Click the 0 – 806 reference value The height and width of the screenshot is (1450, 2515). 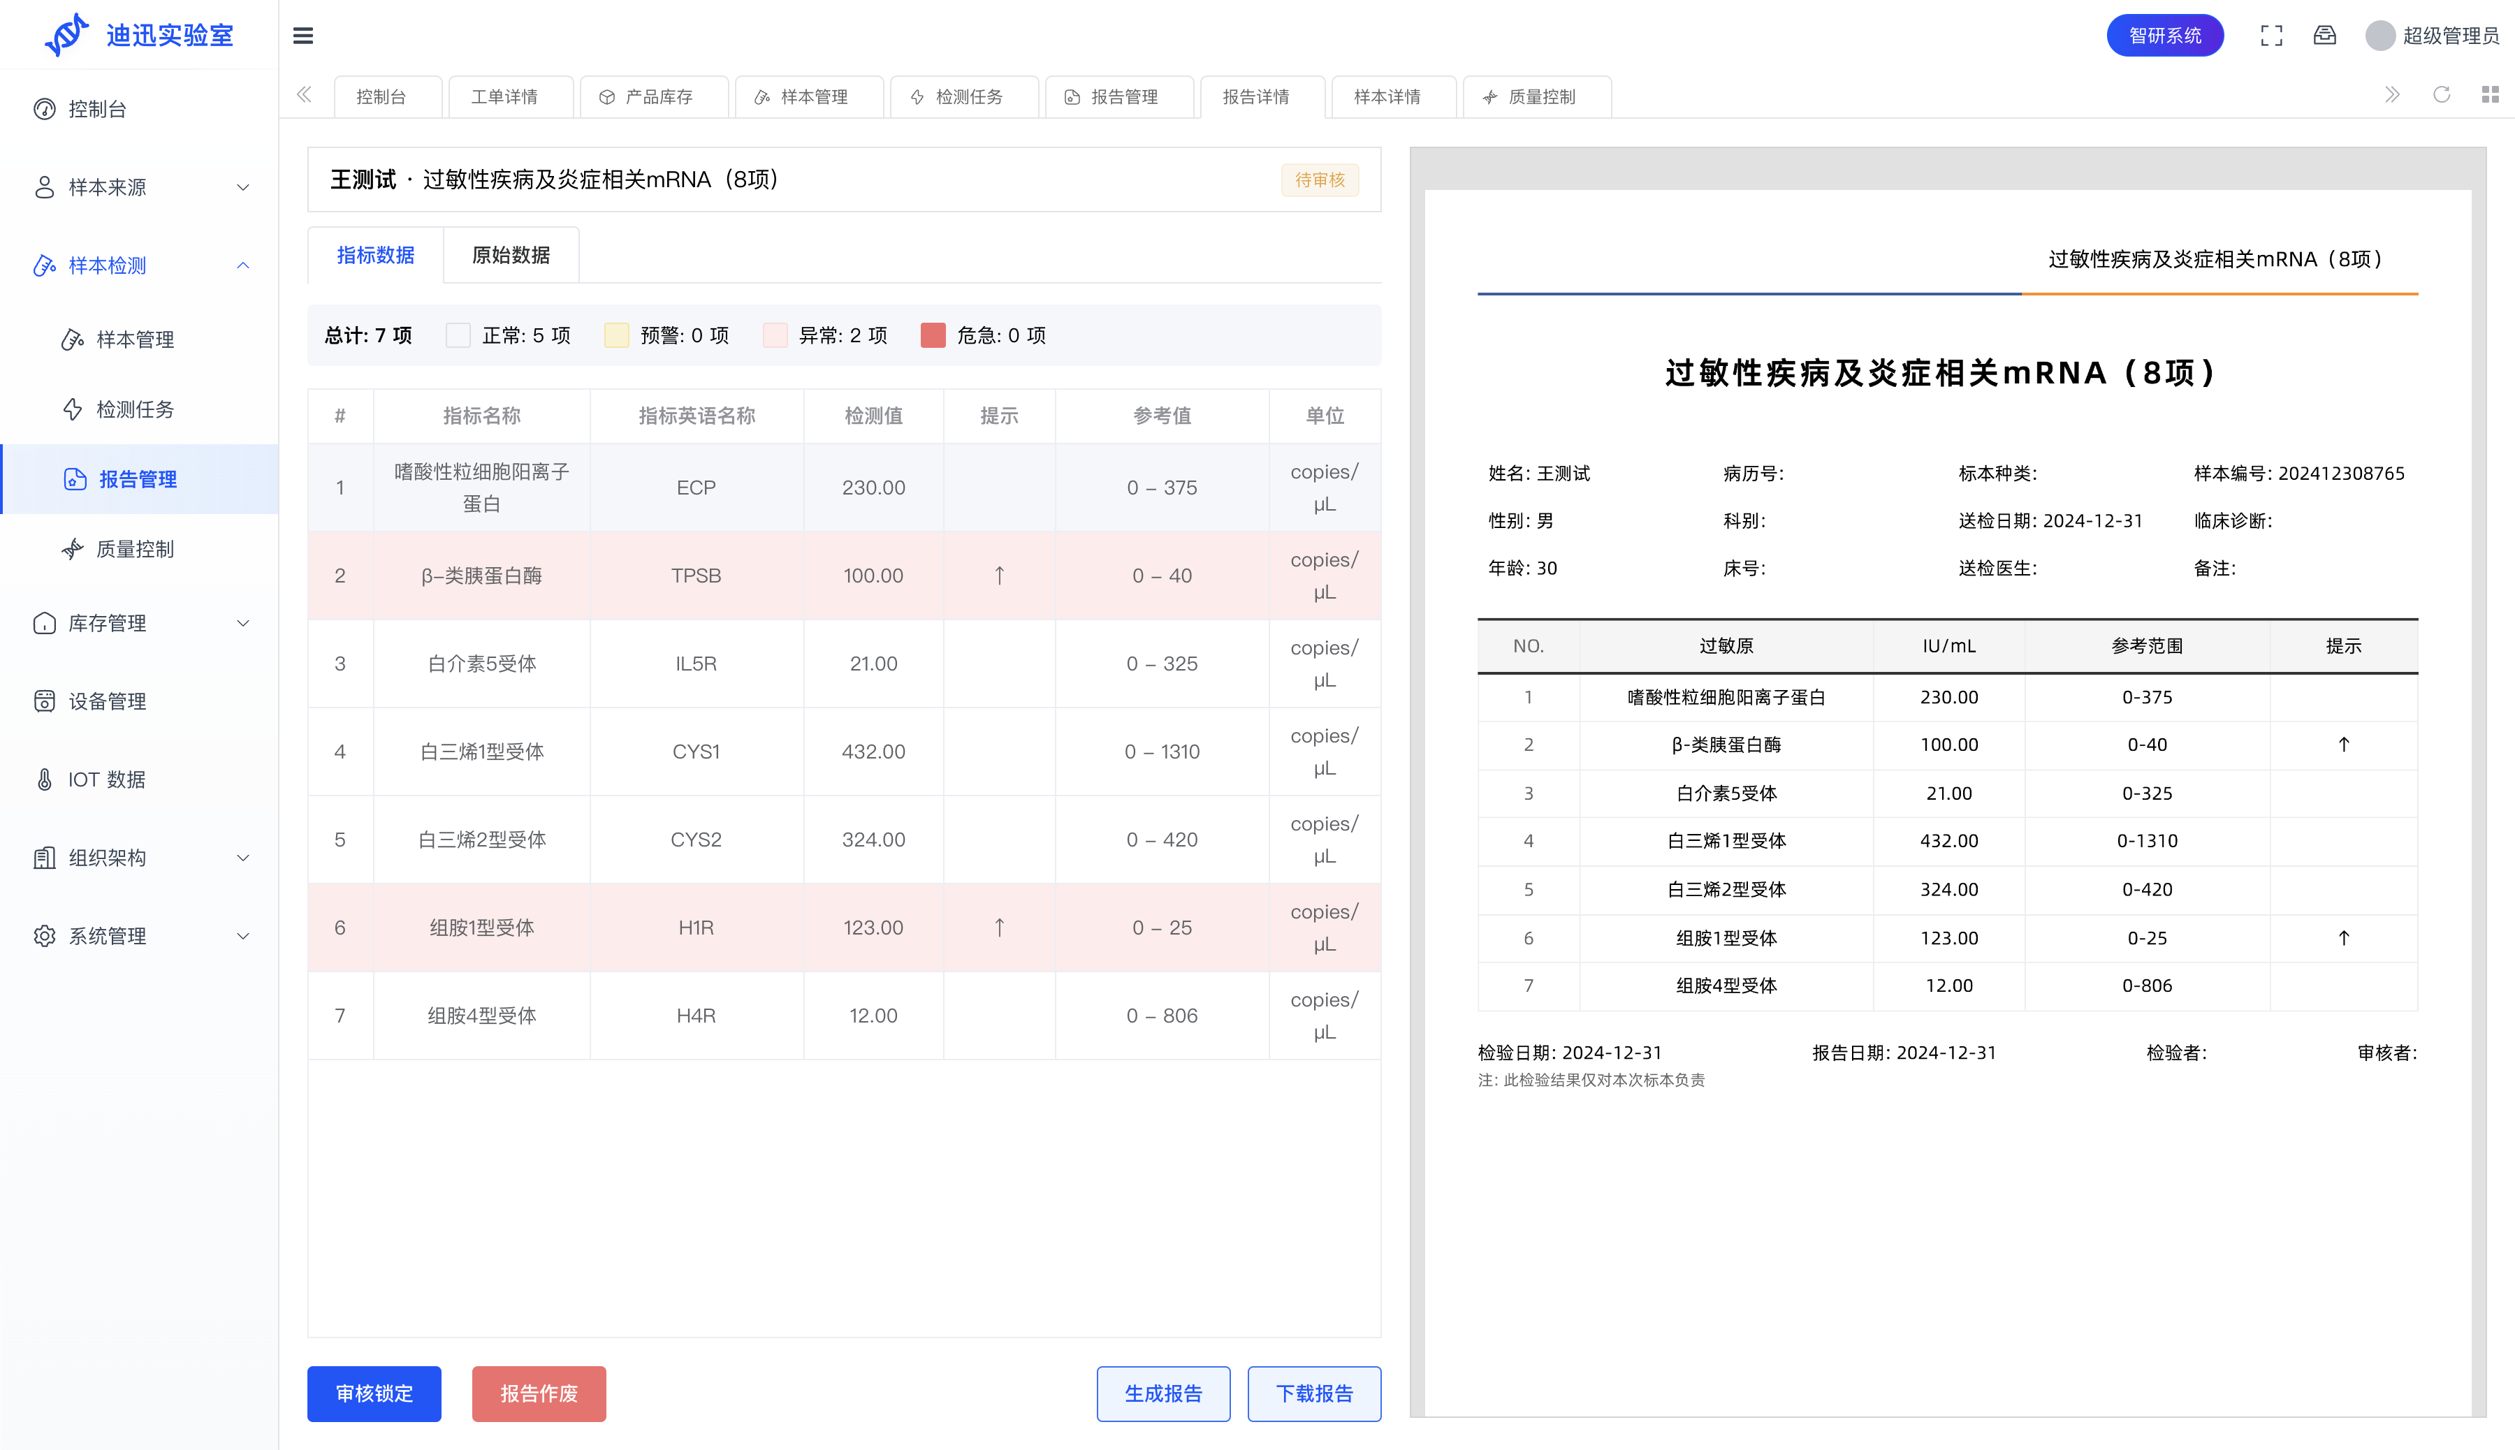pyautogui.click(x=1162, y=1016)
